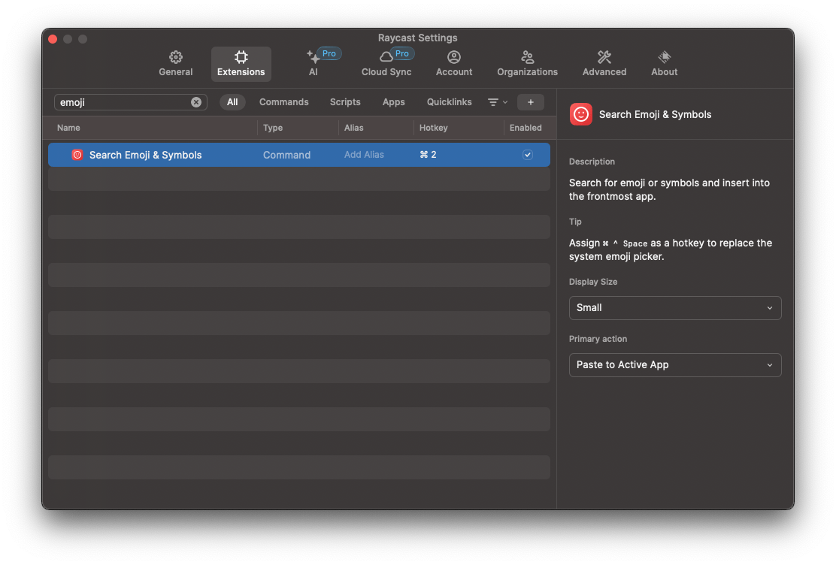Screen dimensions: 836x565
Task: Sort by the Name column header
Action: (68, 128)
